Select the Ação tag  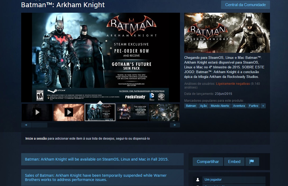203,106
